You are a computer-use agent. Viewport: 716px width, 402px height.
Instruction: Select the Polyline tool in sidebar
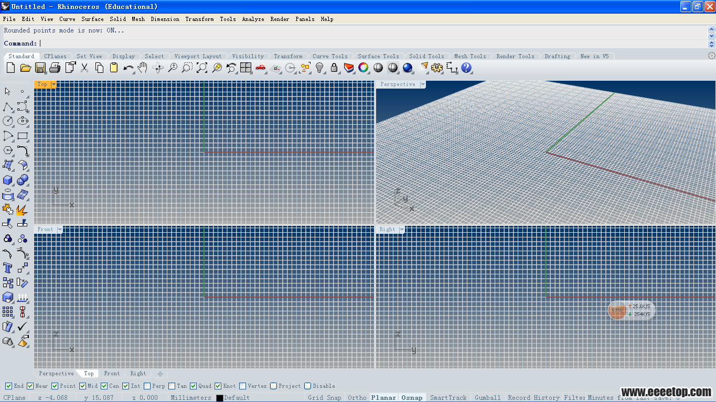pos(8,106)
